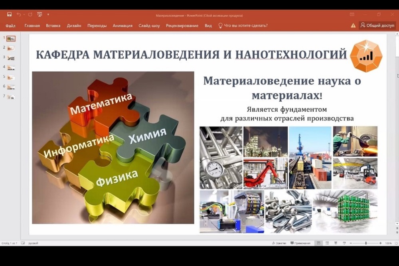Viewport: 399px width, 266px height.
Task: Click the activation warning triangle icon
Action: pos(353,26)
